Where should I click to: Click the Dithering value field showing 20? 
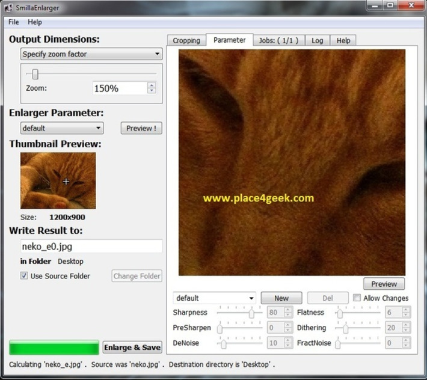[x=393, y=328]
